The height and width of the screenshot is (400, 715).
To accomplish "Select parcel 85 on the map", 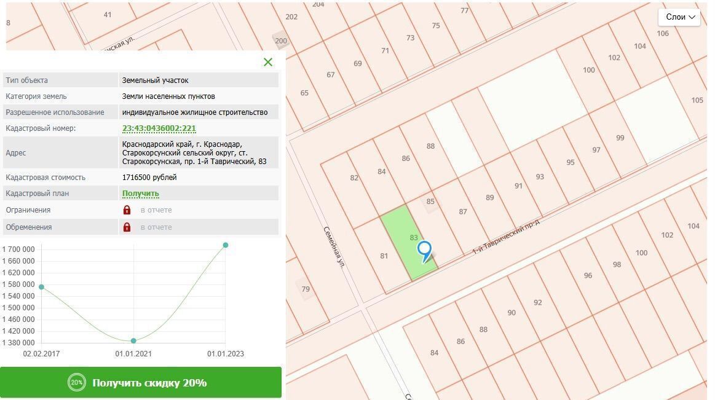I will point(430,202).
